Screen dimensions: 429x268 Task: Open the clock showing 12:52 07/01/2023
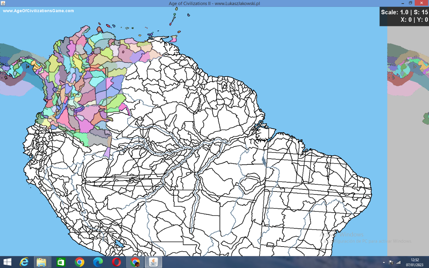click(415, 262)
